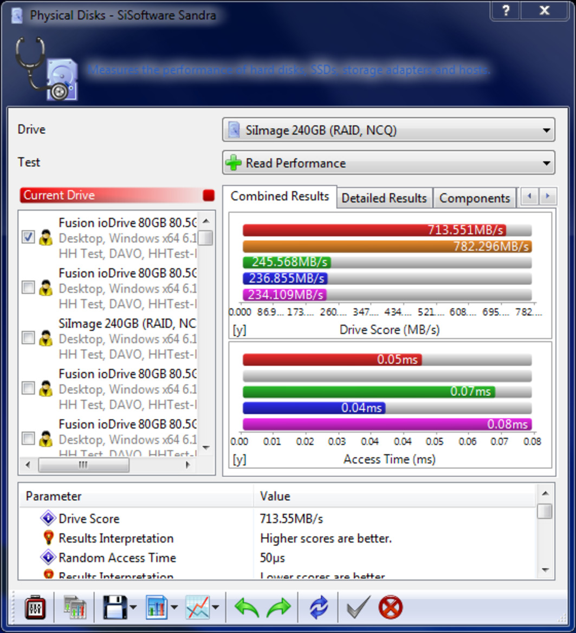Click the green back arrow
The height and width of the screenshot is (633, 576).
246,607
